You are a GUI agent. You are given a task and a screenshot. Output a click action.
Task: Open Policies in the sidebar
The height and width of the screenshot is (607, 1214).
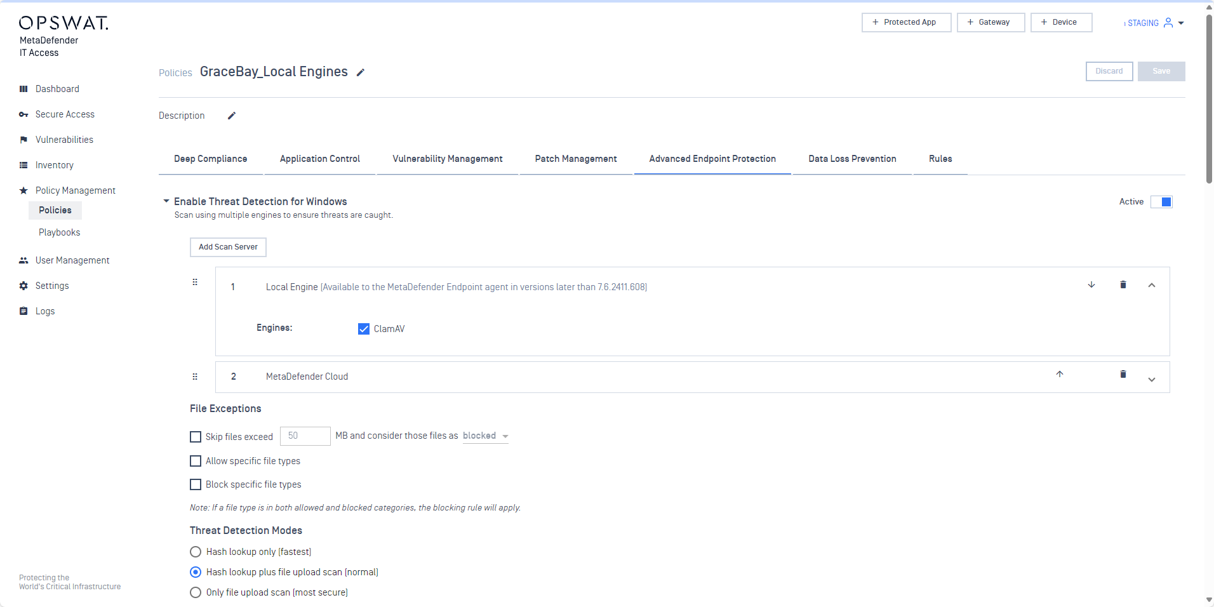[x=55, y=210]
